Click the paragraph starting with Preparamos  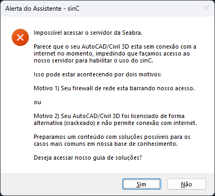112,140
